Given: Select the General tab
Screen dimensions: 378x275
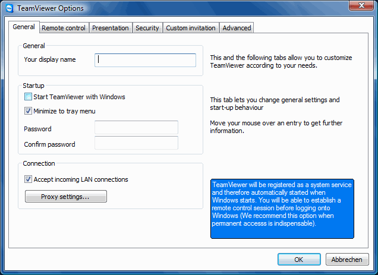Looking at the screenshot, I should pos(24,27).
